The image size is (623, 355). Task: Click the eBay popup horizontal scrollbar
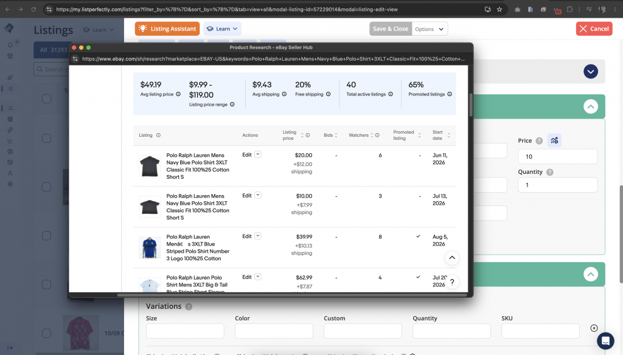click(292, 295)
